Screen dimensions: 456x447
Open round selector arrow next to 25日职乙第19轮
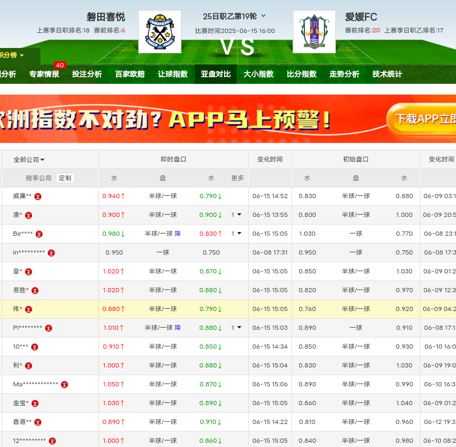[x=263, y=16]
